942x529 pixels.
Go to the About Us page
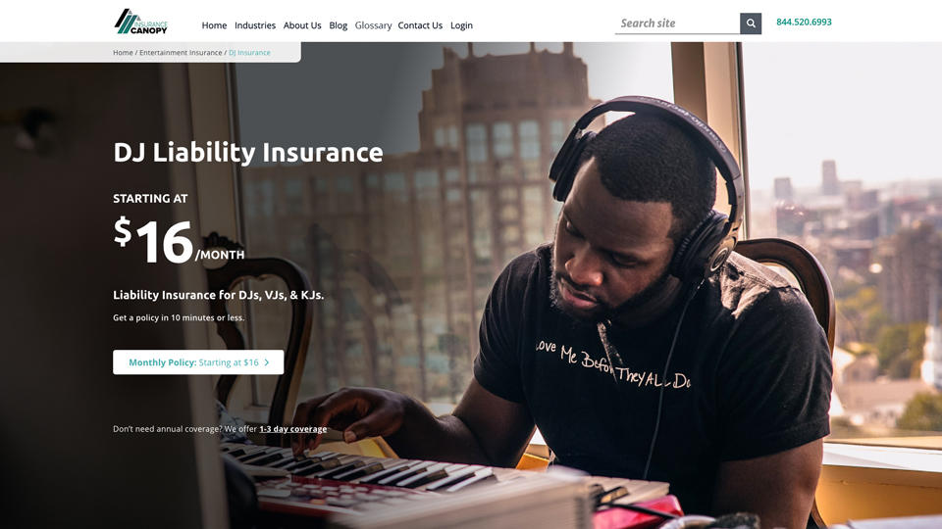pos(302,25)
